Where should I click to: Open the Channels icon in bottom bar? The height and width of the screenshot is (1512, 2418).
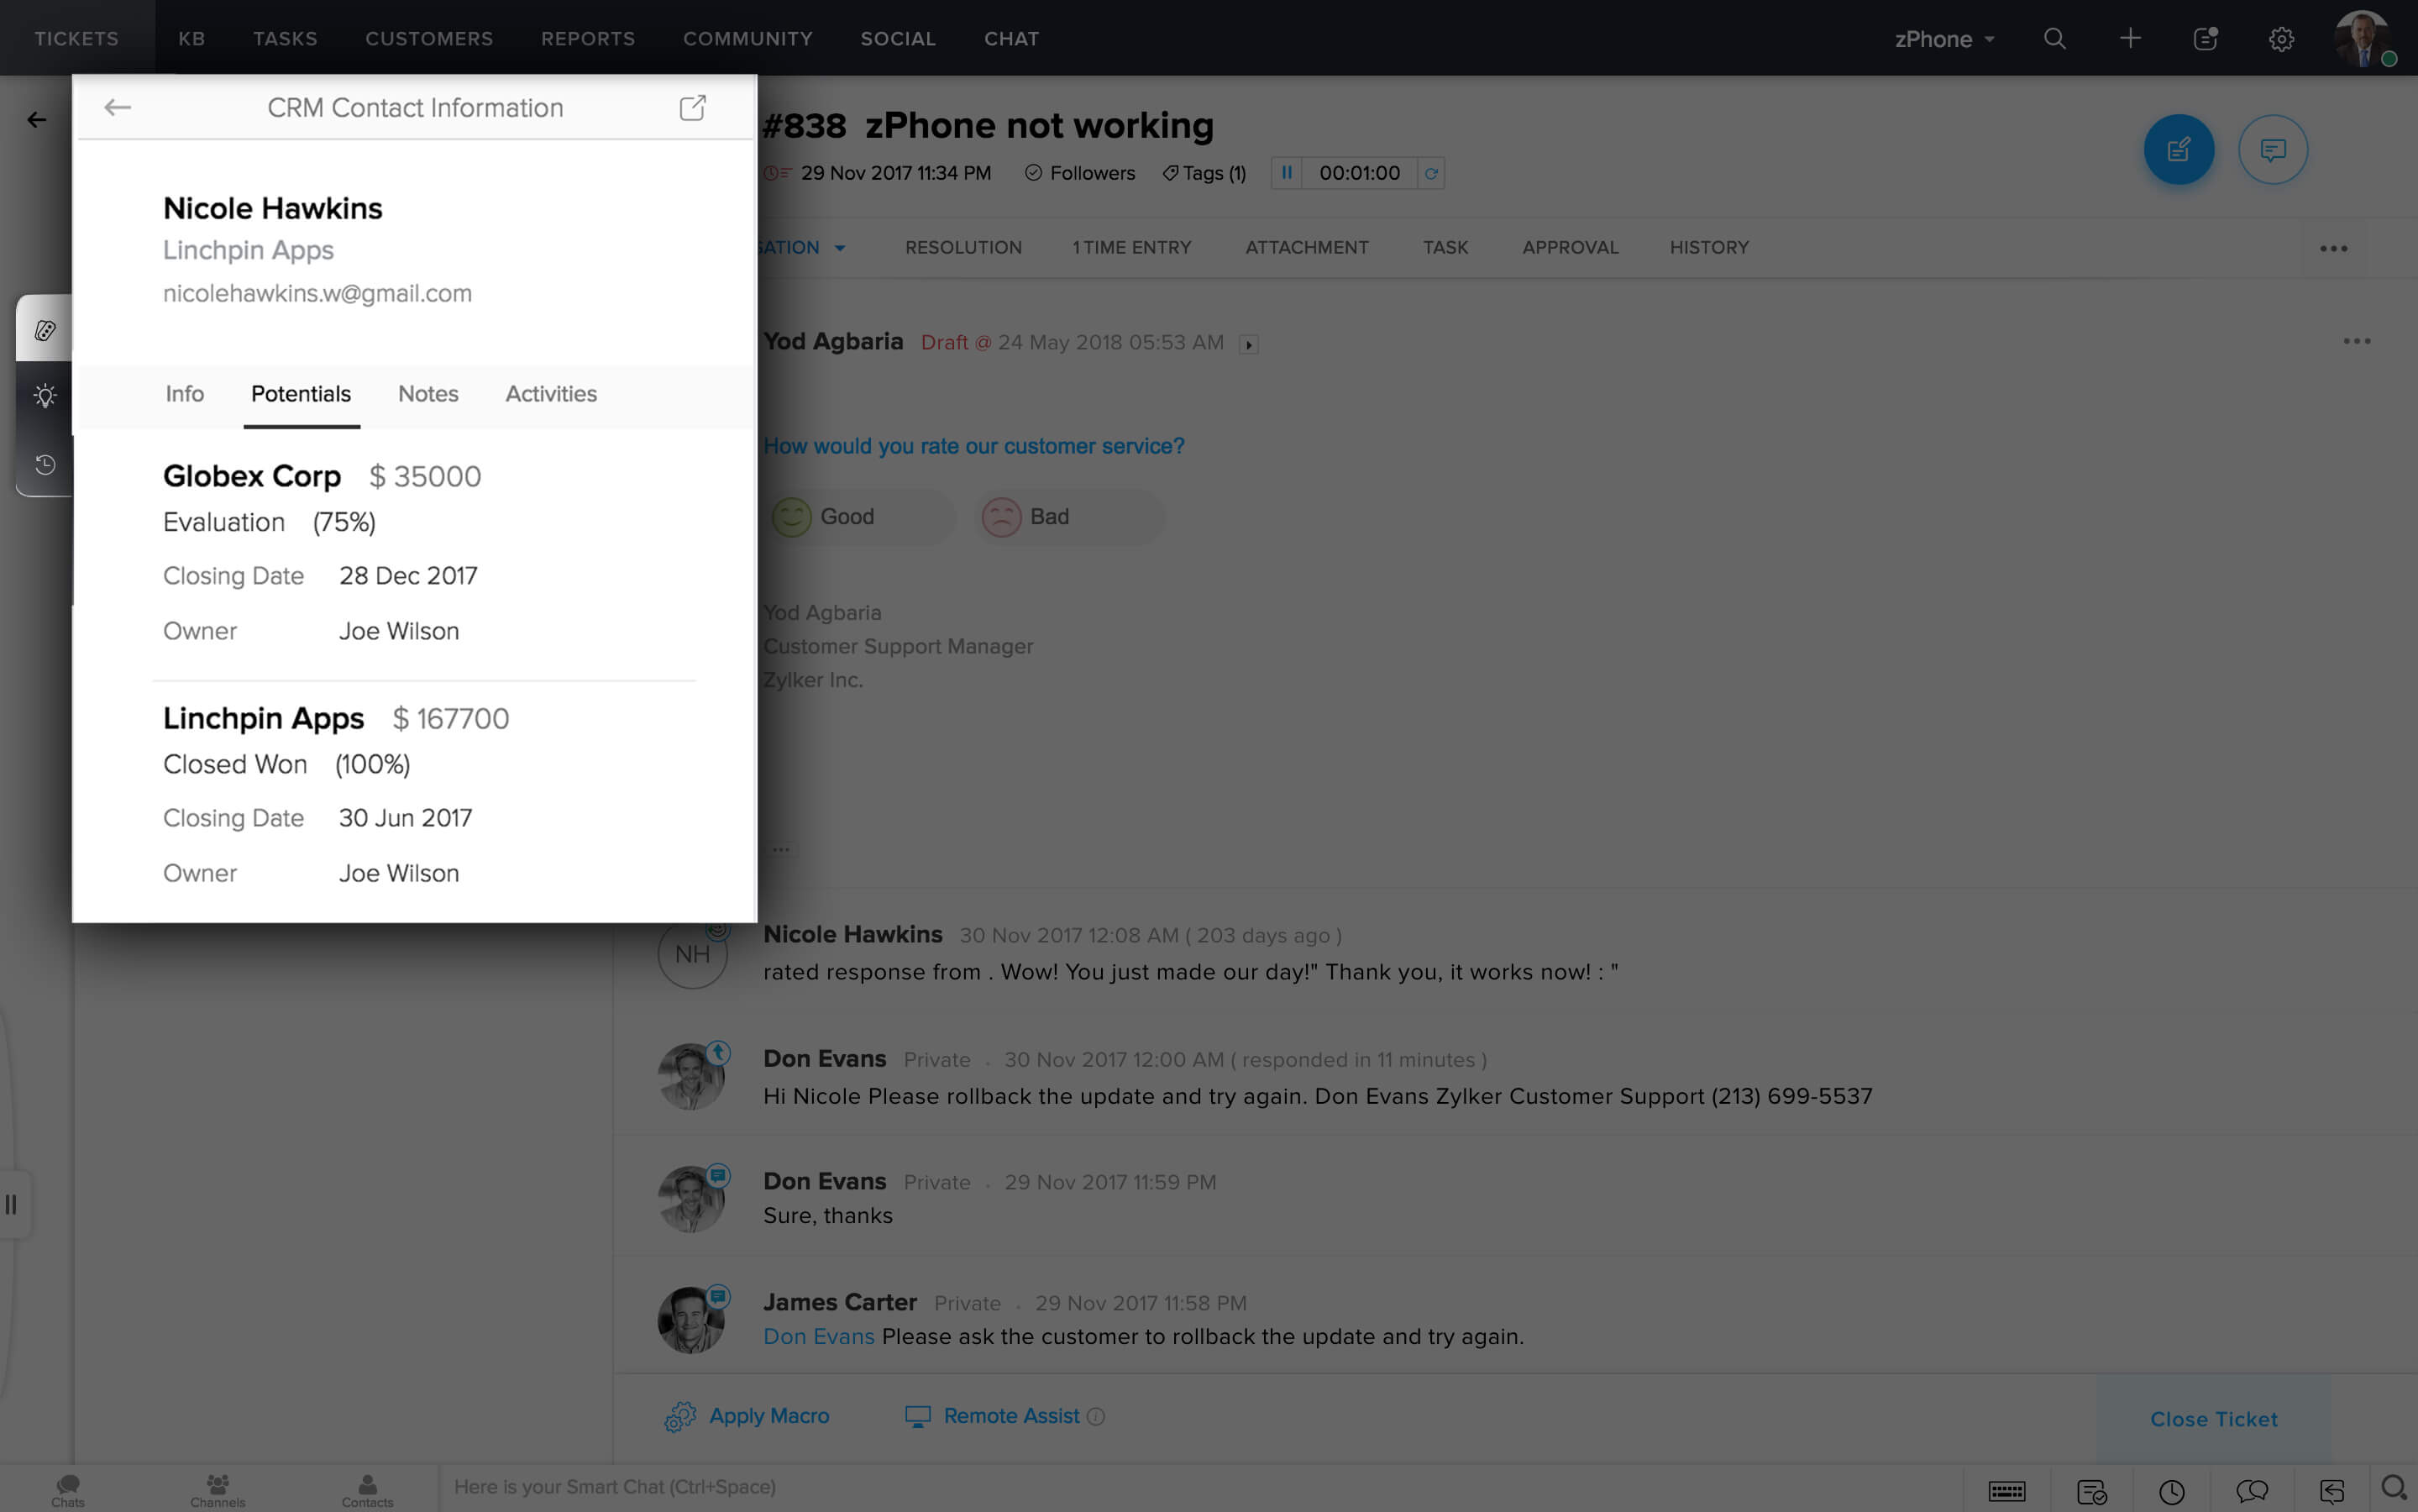coord(218,1489)
